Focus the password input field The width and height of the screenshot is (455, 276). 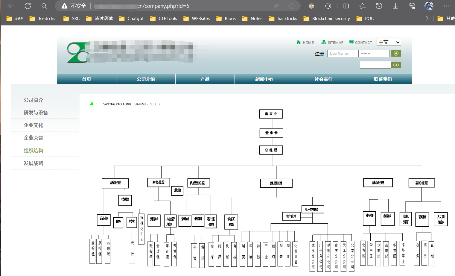374,53
